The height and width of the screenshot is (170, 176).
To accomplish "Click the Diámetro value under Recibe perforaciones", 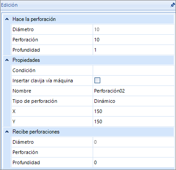I will tap(134, 142).
